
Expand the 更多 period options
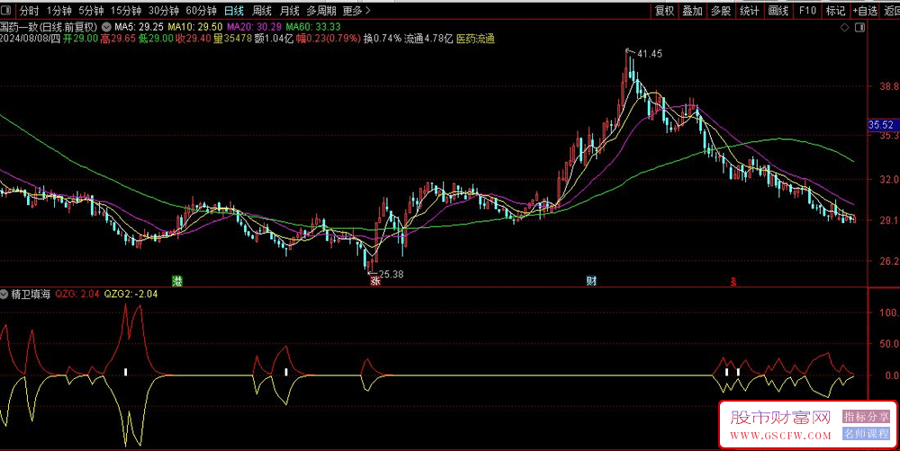356,10
